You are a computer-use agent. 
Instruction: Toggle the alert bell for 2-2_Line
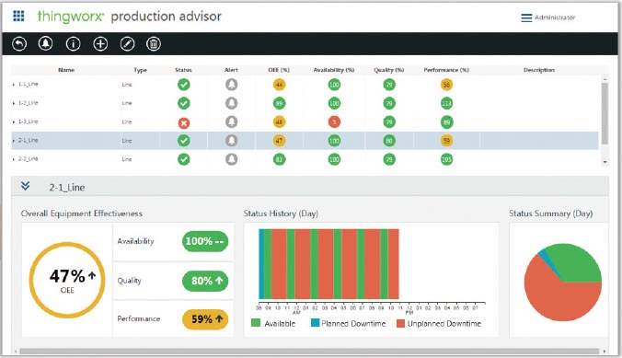pyautogui.click(x=232, y=159)
